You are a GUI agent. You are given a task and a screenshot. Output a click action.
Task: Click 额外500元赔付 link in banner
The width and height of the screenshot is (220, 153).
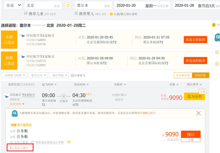pyautogui.click(x=146, y=113)
